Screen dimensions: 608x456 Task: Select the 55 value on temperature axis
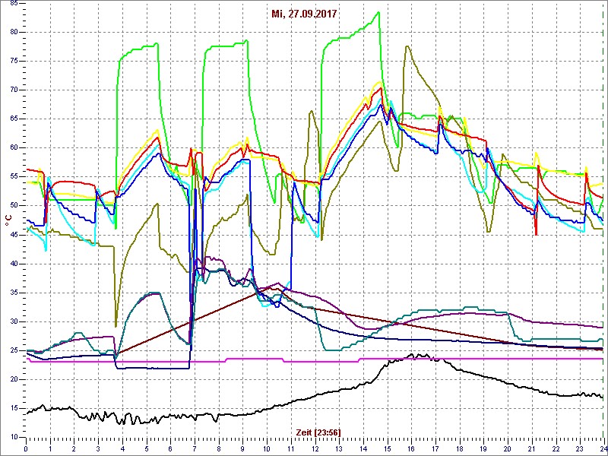click(13, 177)
